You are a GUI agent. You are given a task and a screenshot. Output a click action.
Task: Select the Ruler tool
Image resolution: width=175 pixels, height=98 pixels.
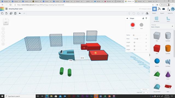168,19
